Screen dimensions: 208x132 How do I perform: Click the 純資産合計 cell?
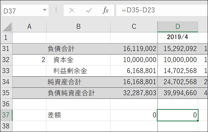click(x=78, y=82)
